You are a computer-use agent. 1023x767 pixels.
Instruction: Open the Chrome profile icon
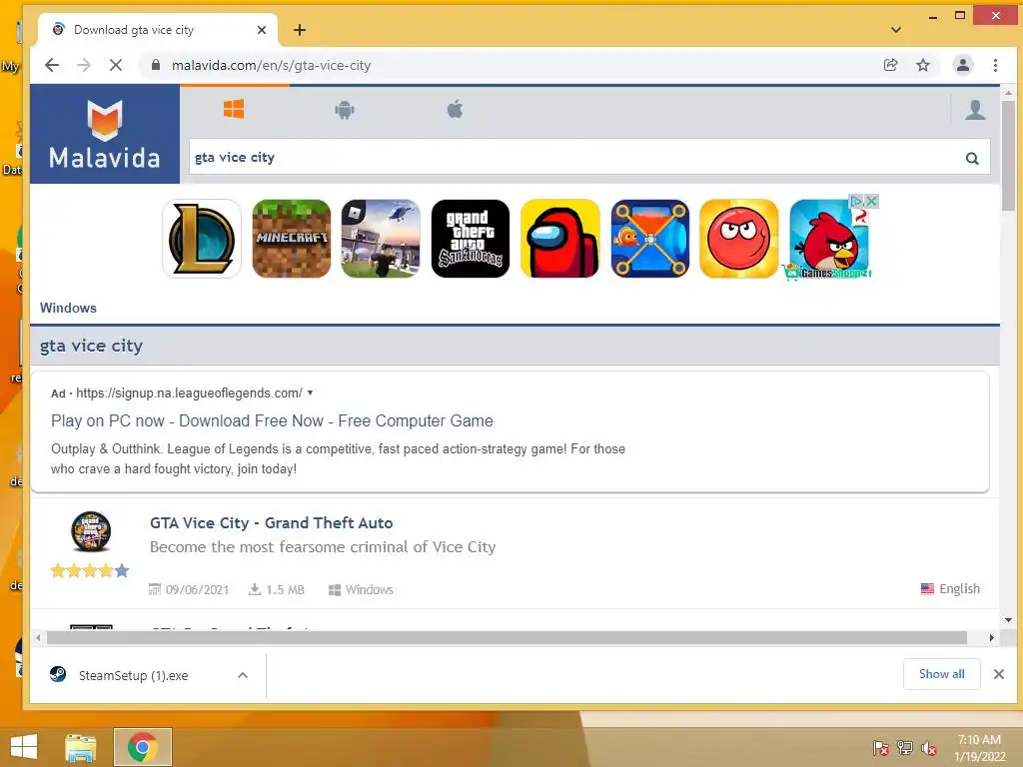click(963, 65)
